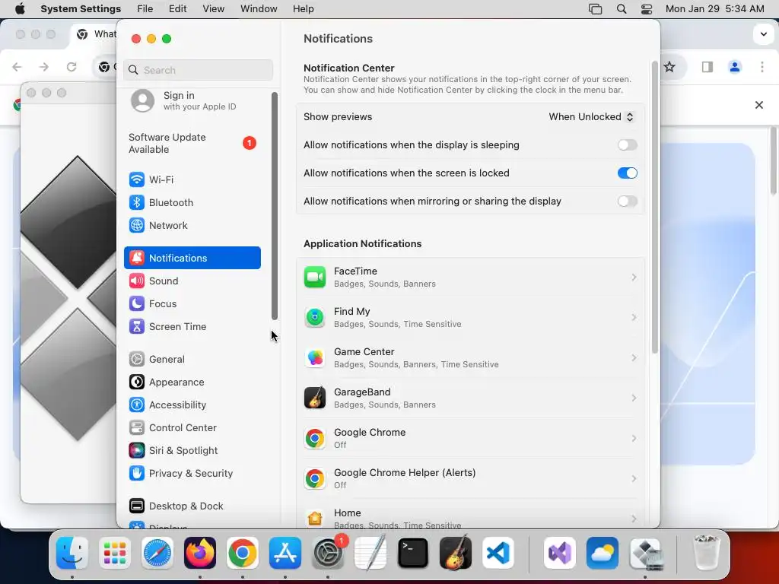Open Wi-Fi settings in sidebar
The image size is (779, 584).
[192, 179]
